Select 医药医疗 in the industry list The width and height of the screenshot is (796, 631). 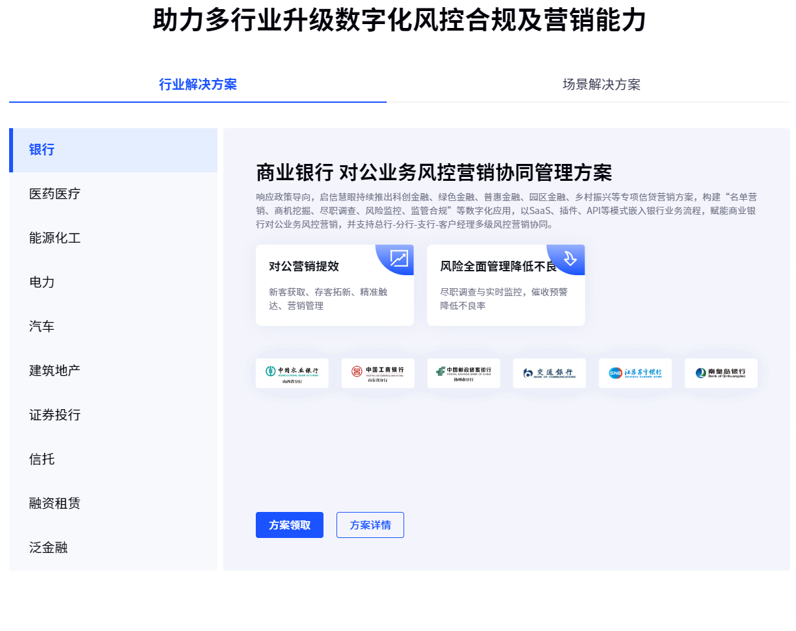pos(113,195)
